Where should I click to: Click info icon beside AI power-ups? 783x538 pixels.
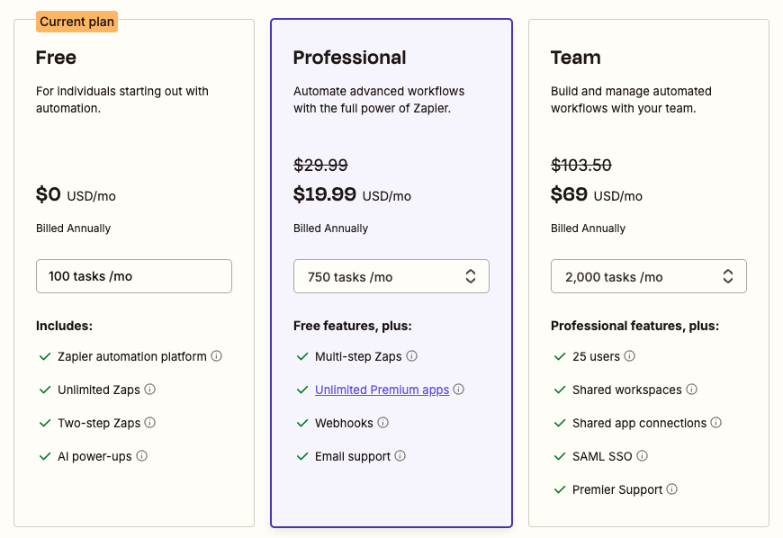click(142, 455)
